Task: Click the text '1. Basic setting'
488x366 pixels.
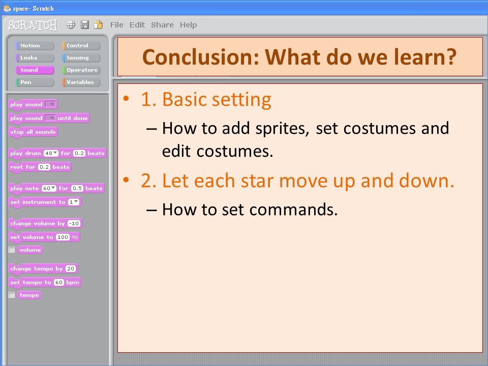Action: (206, 100)
